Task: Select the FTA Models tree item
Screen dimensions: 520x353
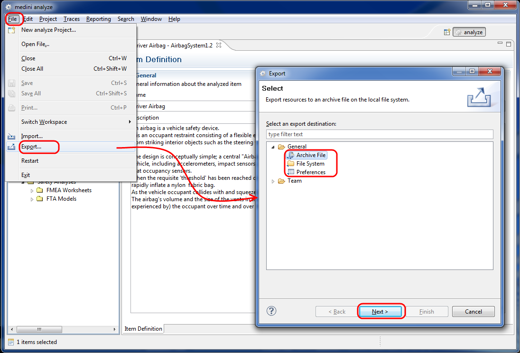Action: [x=61, y=199]
